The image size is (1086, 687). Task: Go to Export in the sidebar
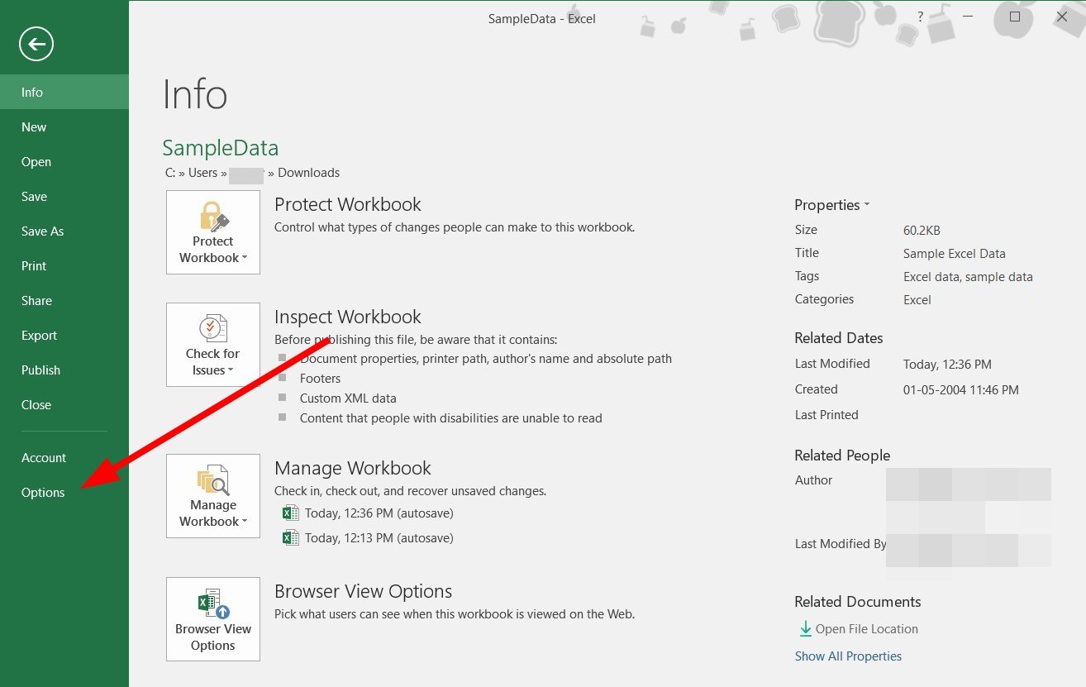[x=64, y=335]
